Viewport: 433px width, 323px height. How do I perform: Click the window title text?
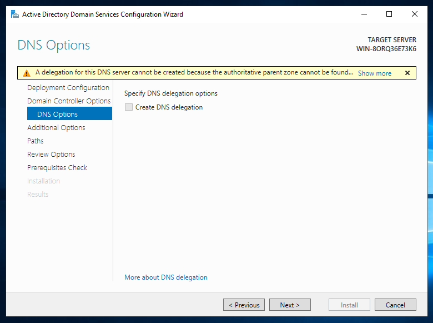103,14
